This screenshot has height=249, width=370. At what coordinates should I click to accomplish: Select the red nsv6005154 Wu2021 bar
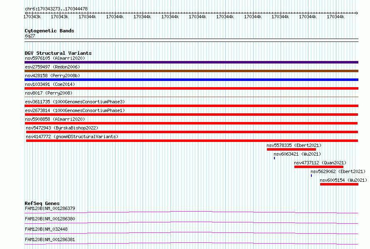(x=339, y=184)
